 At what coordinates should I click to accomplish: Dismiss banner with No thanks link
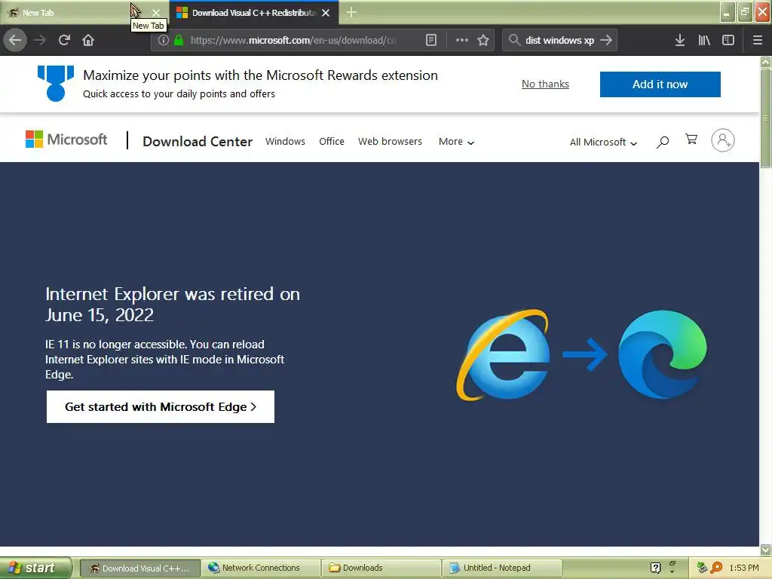545,84
